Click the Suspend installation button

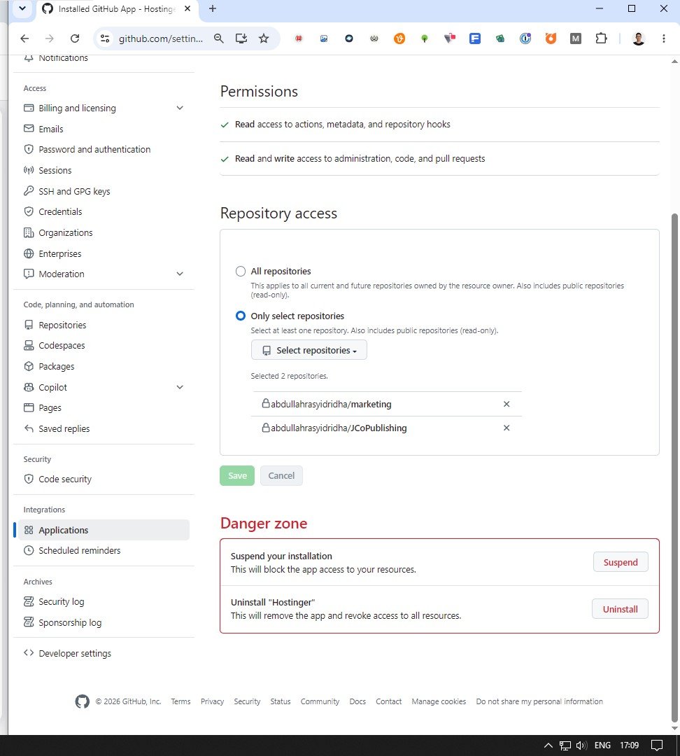pyautogui.click(x=621, y=562)
